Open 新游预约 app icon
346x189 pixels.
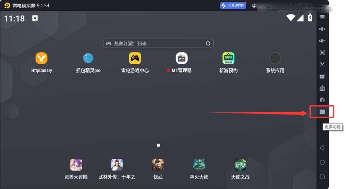click(228, 58)
